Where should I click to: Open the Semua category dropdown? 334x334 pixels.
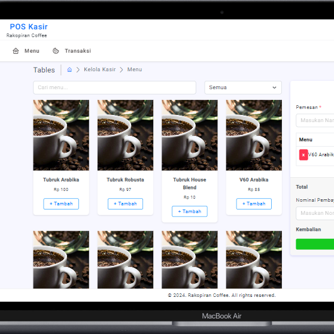[243, 87]
